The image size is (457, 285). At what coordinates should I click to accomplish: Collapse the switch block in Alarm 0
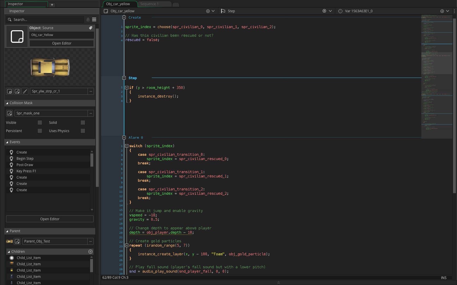(x=126, y=146)
